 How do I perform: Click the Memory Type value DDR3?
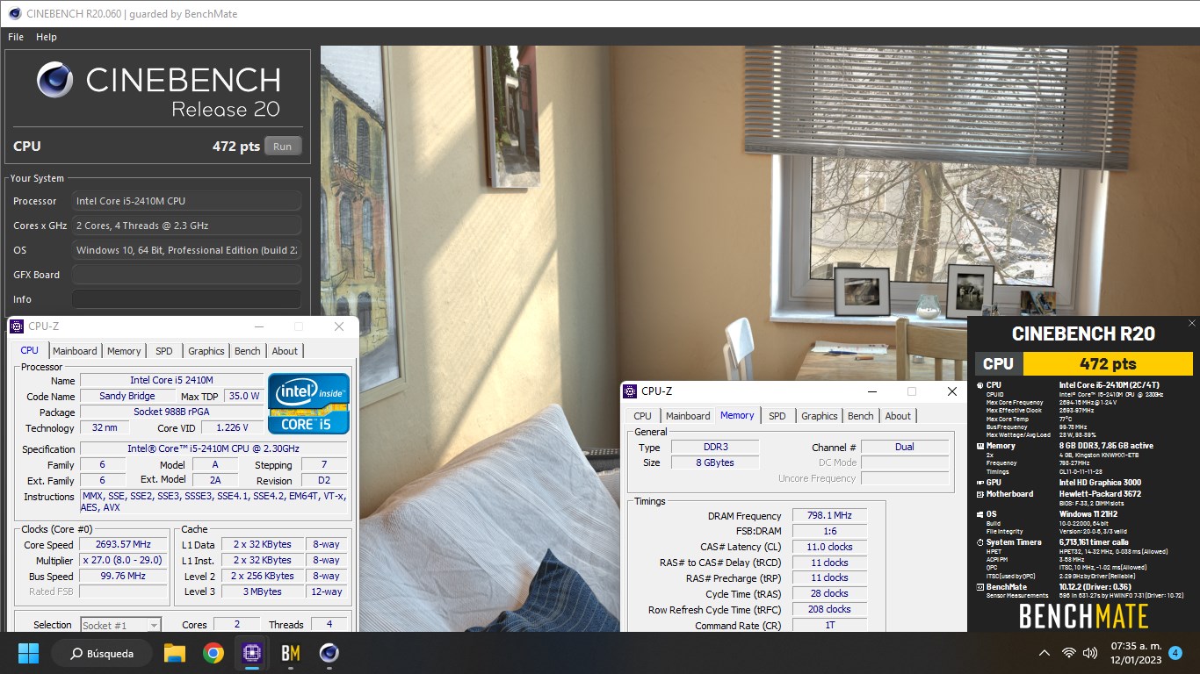click(x=715, y=447)
